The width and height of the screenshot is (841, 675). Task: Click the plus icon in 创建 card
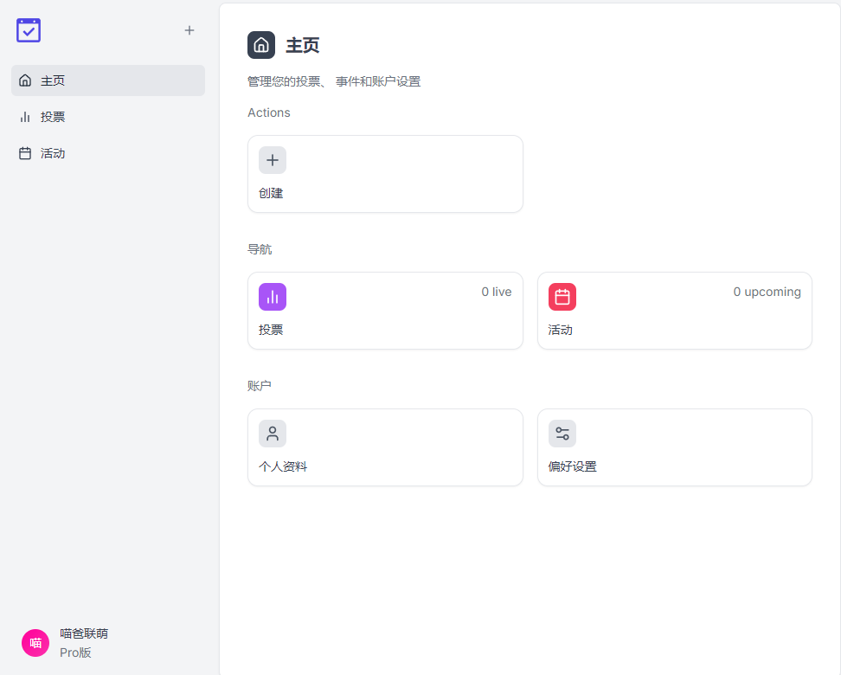point(273,160)
